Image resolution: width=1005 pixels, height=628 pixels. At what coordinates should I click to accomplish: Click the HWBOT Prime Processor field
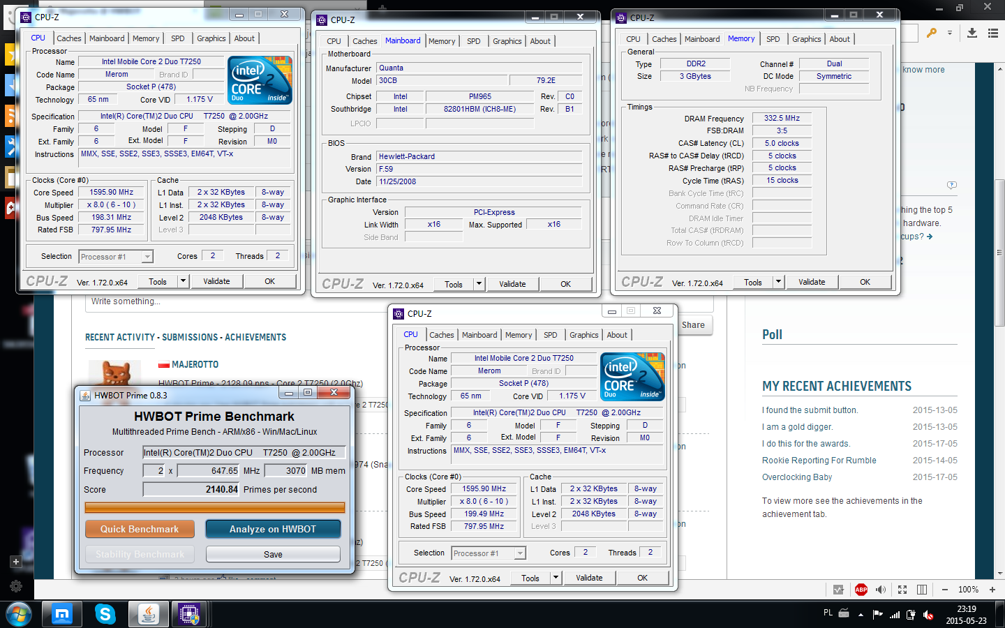pos(244,452)
